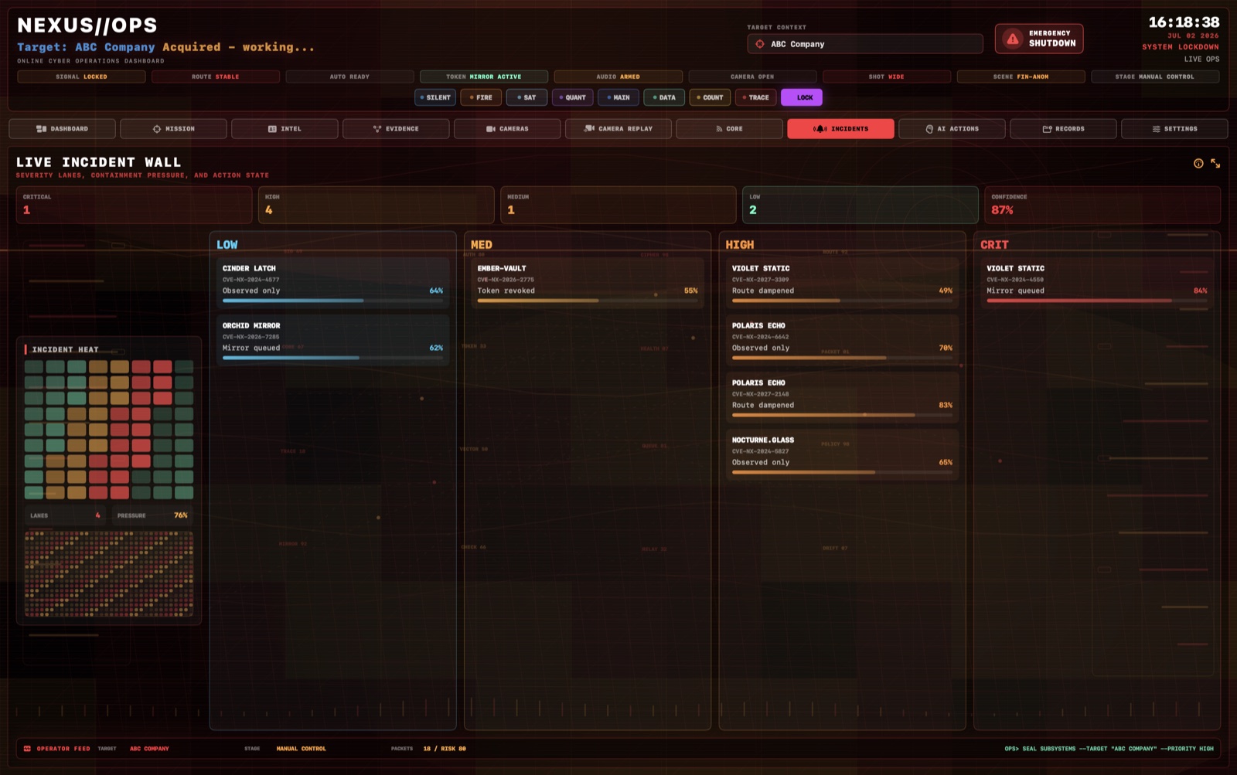Toggle the SAT mode chip
Viewport: 1237px width, 775px height.
pos(526,97)
